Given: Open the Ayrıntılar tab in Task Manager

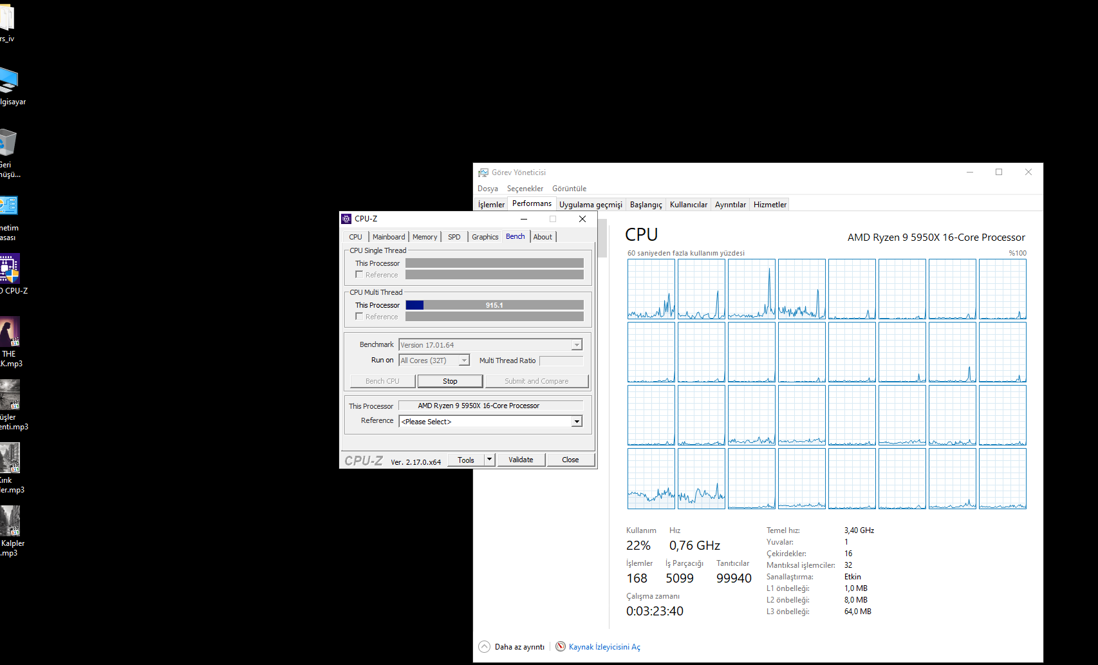Looking at the screenshot, I should pyautogui.click(x=730, y=205).
